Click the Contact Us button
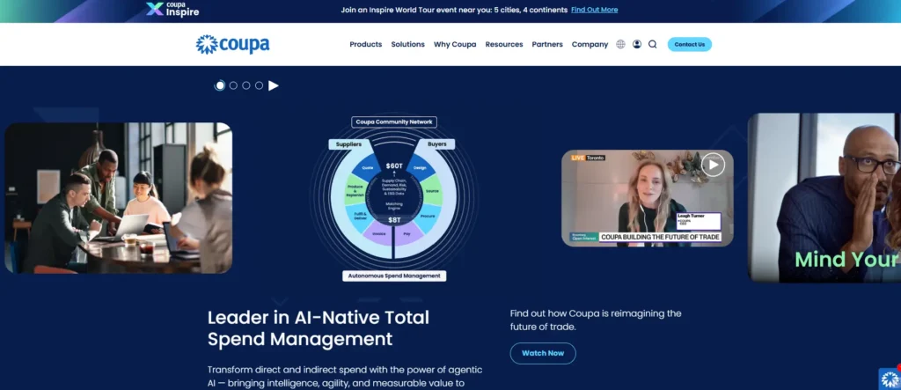The width and height of the screenshot is (901, 390). click(x=690, y=44)
